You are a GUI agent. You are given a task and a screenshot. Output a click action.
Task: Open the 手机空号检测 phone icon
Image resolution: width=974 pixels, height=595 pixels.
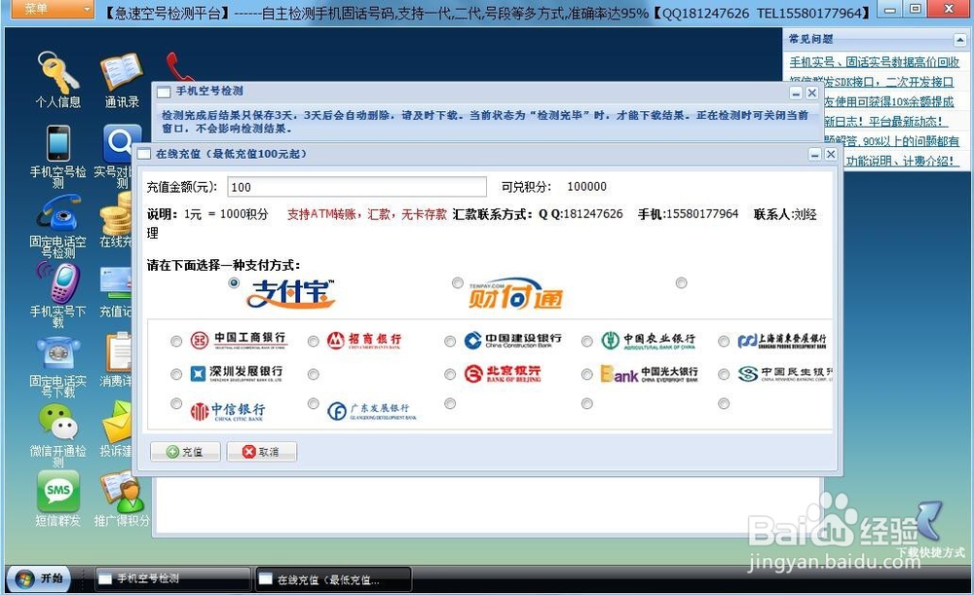58,143
